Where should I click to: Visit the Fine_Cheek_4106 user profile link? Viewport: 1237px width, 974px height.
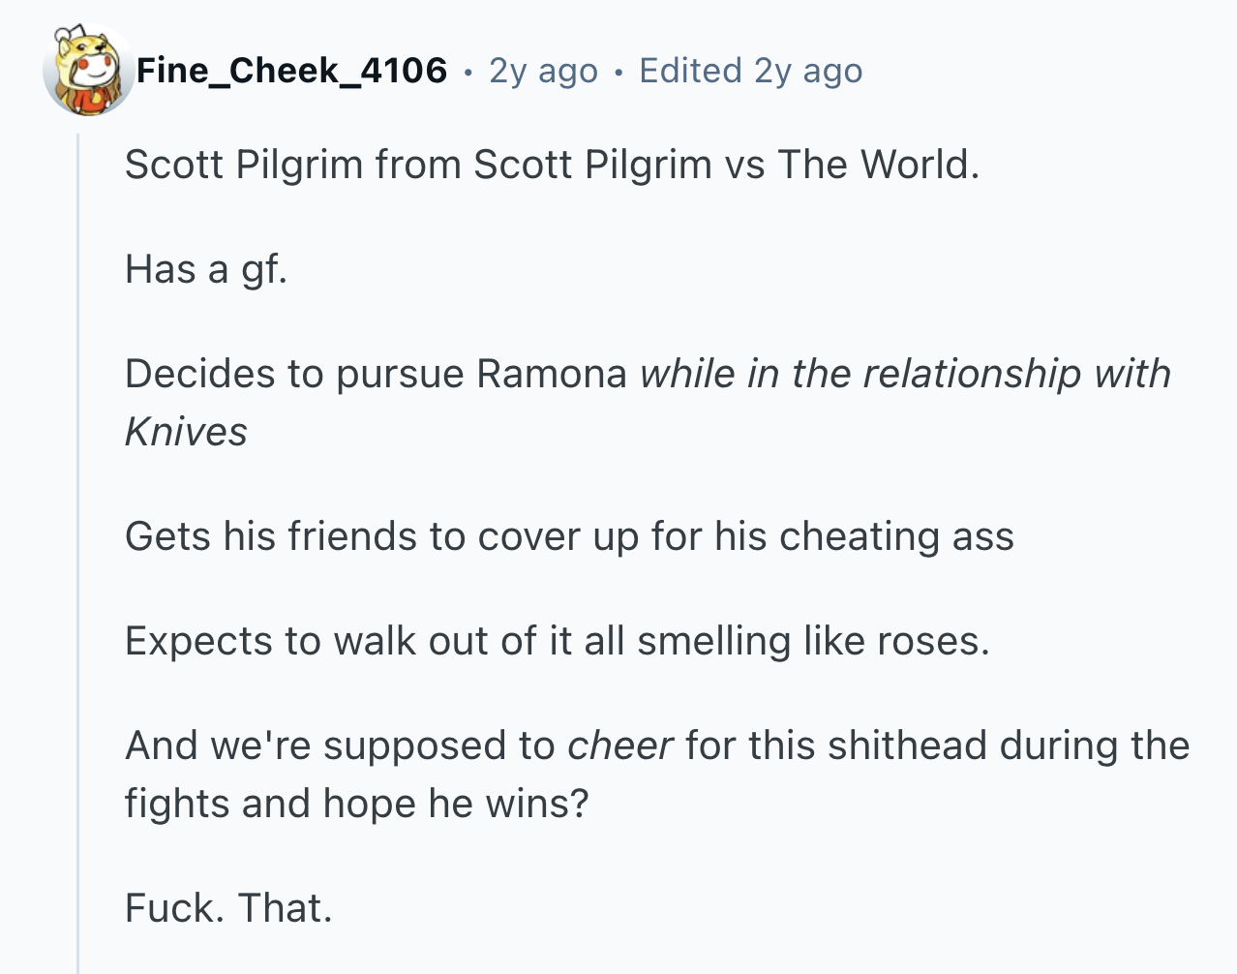(291, 71)
